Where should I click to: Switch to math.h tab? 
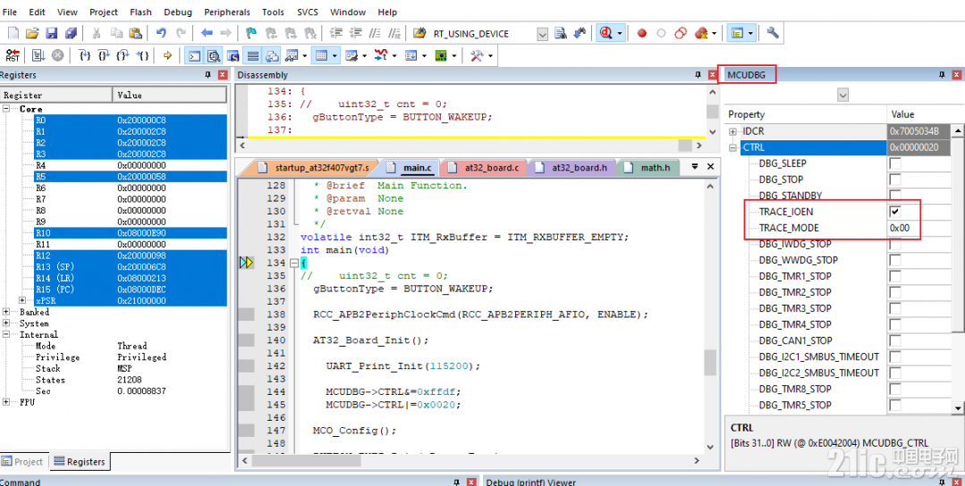pyautogui.click(x=647, y=167)
